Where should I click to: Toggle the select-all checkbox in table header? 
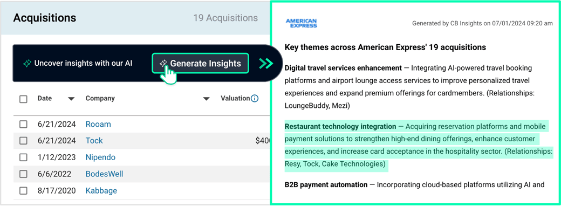pos(23,99)
